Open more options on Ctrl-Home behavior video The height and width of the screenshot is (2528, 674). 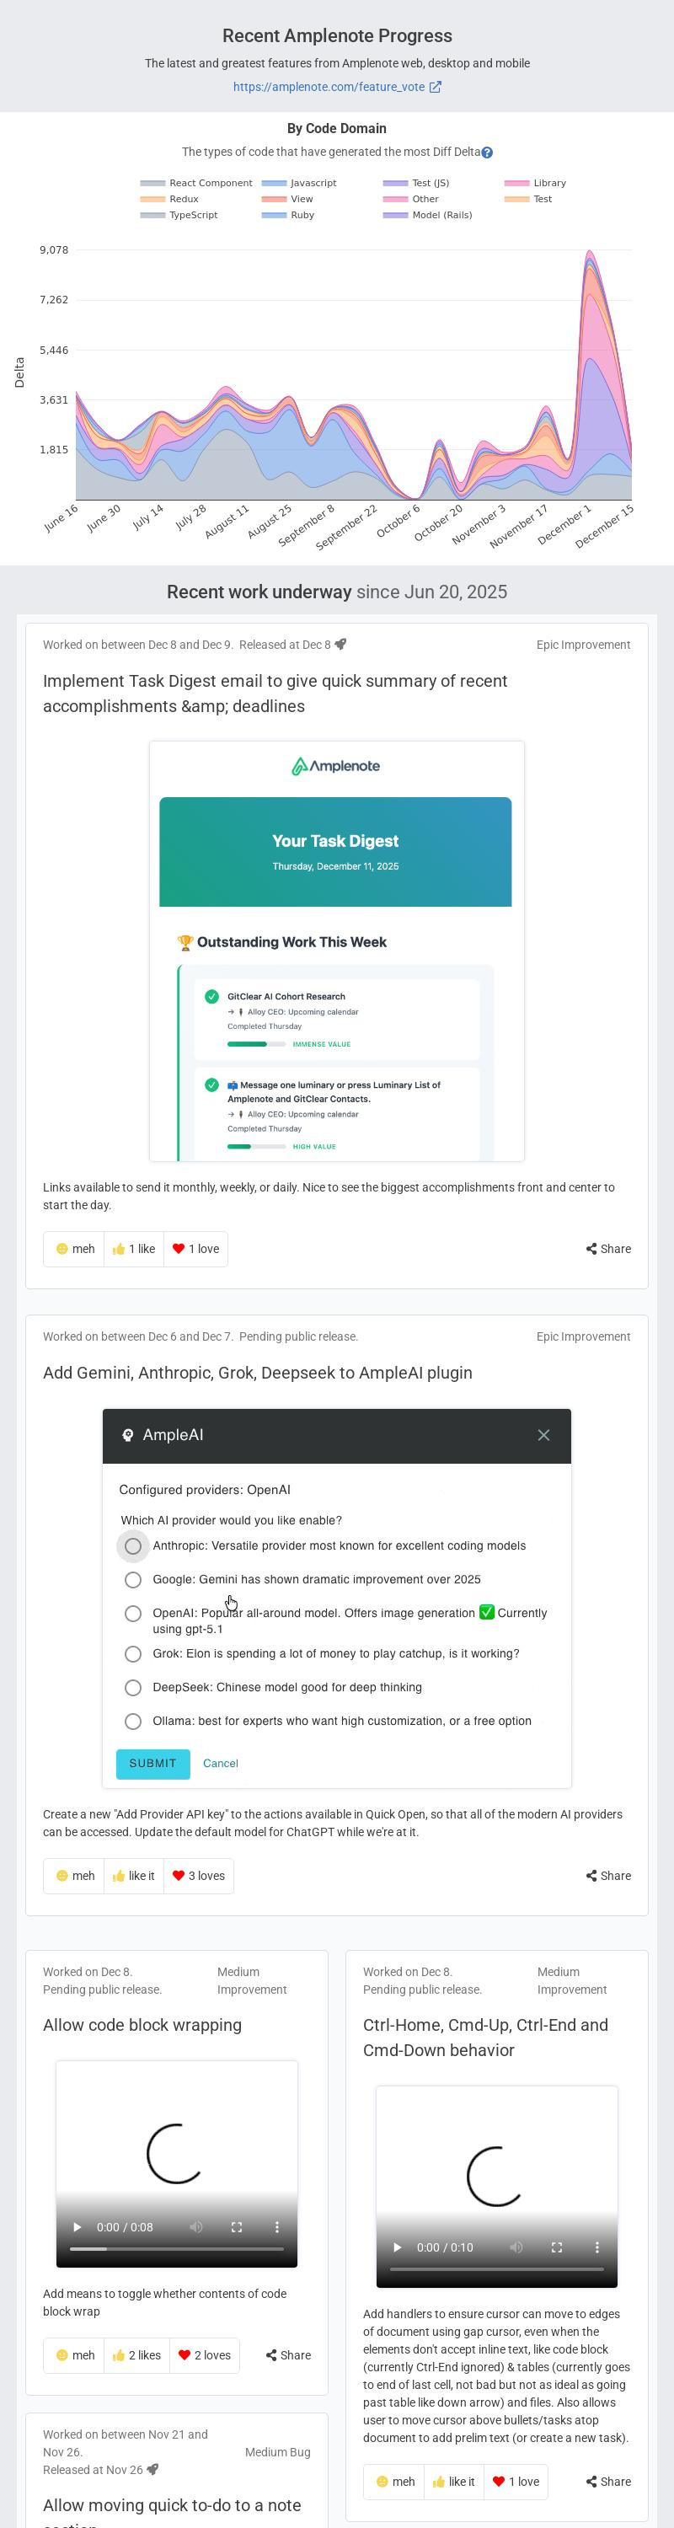point(596,2248)
